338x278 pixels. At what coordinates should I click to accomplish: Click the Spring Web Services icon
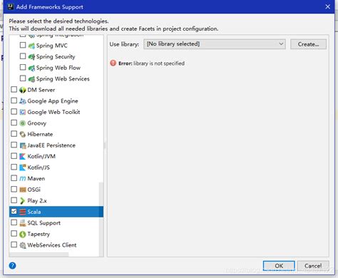click(x=31, y=79)
